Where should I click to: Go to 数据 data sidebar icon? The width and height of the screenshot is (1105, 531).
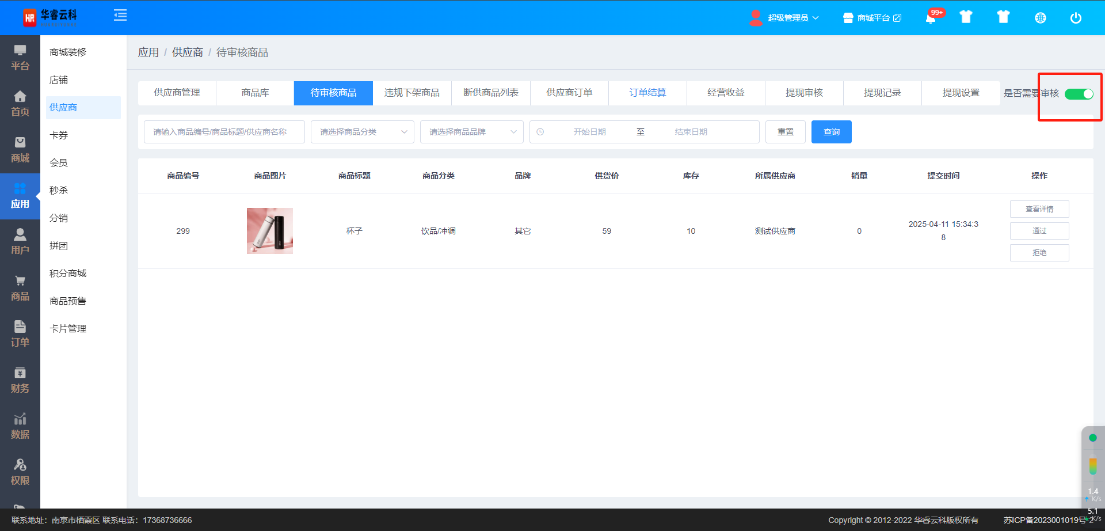click(x=20, y=426)
